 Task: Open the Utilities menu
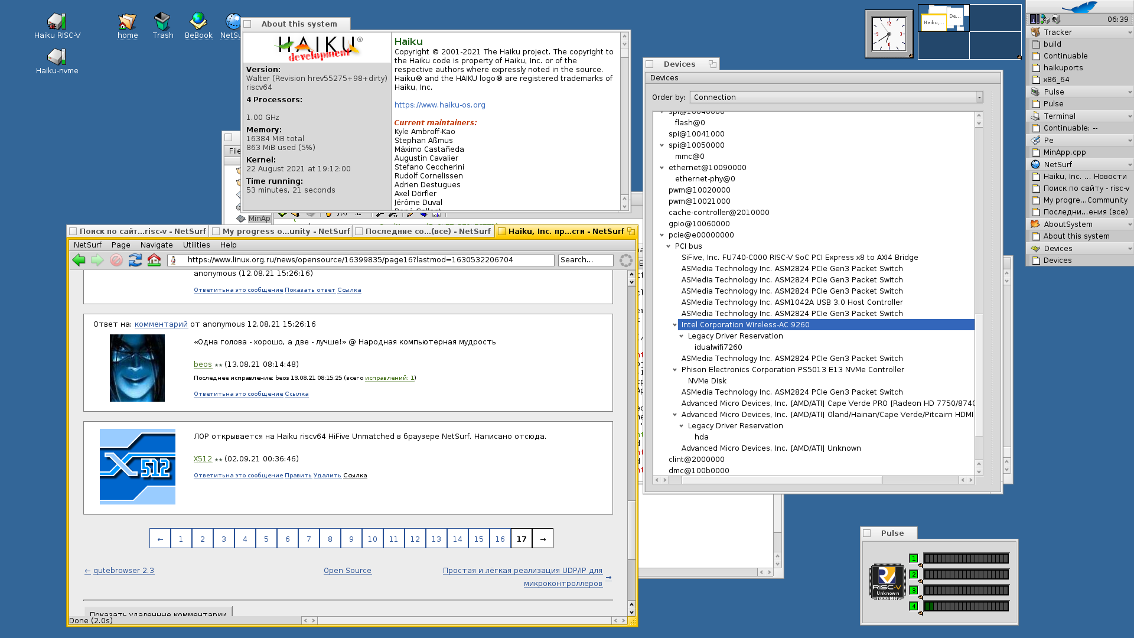pos(196,245)
